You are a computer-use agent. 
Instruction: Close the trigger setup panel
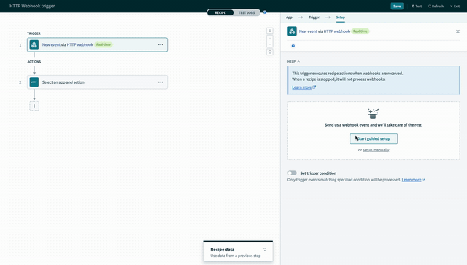point(458,31)
